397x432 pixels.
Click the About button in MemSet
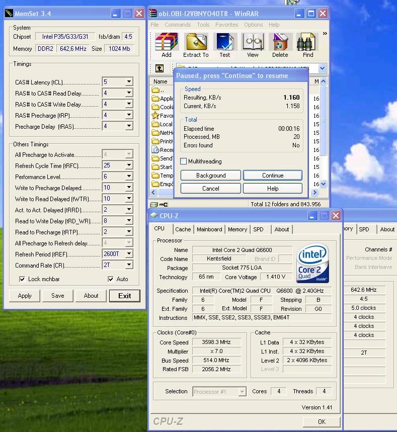pos(91,296)
